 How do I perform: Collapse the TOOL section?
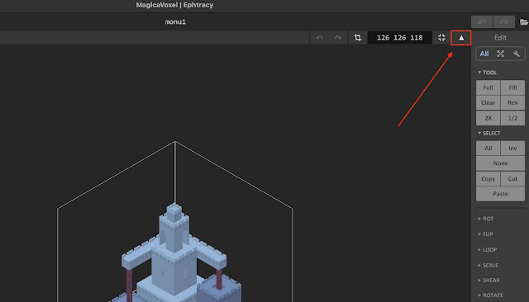tap(487, 73)
